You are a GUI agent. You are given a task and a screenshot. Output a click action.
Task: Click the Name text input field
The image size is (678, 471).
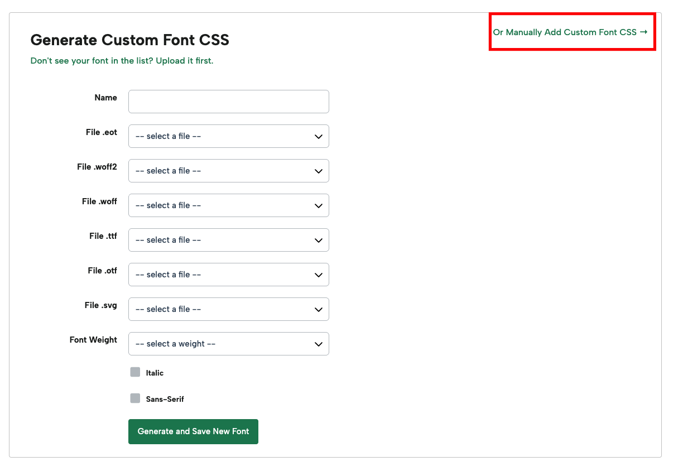[x=228, y=102]
